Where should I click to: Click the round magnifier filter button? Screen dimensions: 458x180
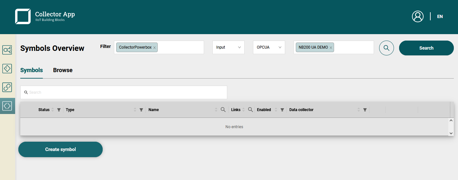[386, 48]
